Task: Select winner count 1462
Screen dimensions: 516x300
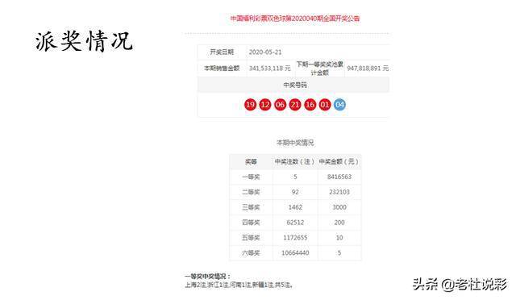Action: (295, 207)
